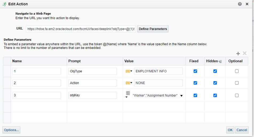Edit the ObjType prompt field
This screenshot has width=254, height=137.
[x=93, y=71]
